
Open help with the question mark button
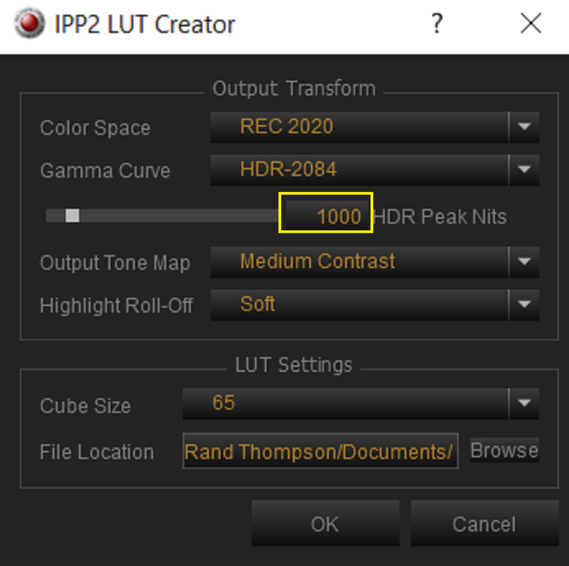(x=438, y=23)
